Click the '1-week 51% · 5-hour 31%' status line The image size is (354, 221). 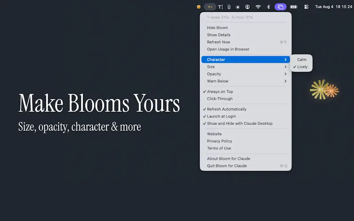[230, 17]
